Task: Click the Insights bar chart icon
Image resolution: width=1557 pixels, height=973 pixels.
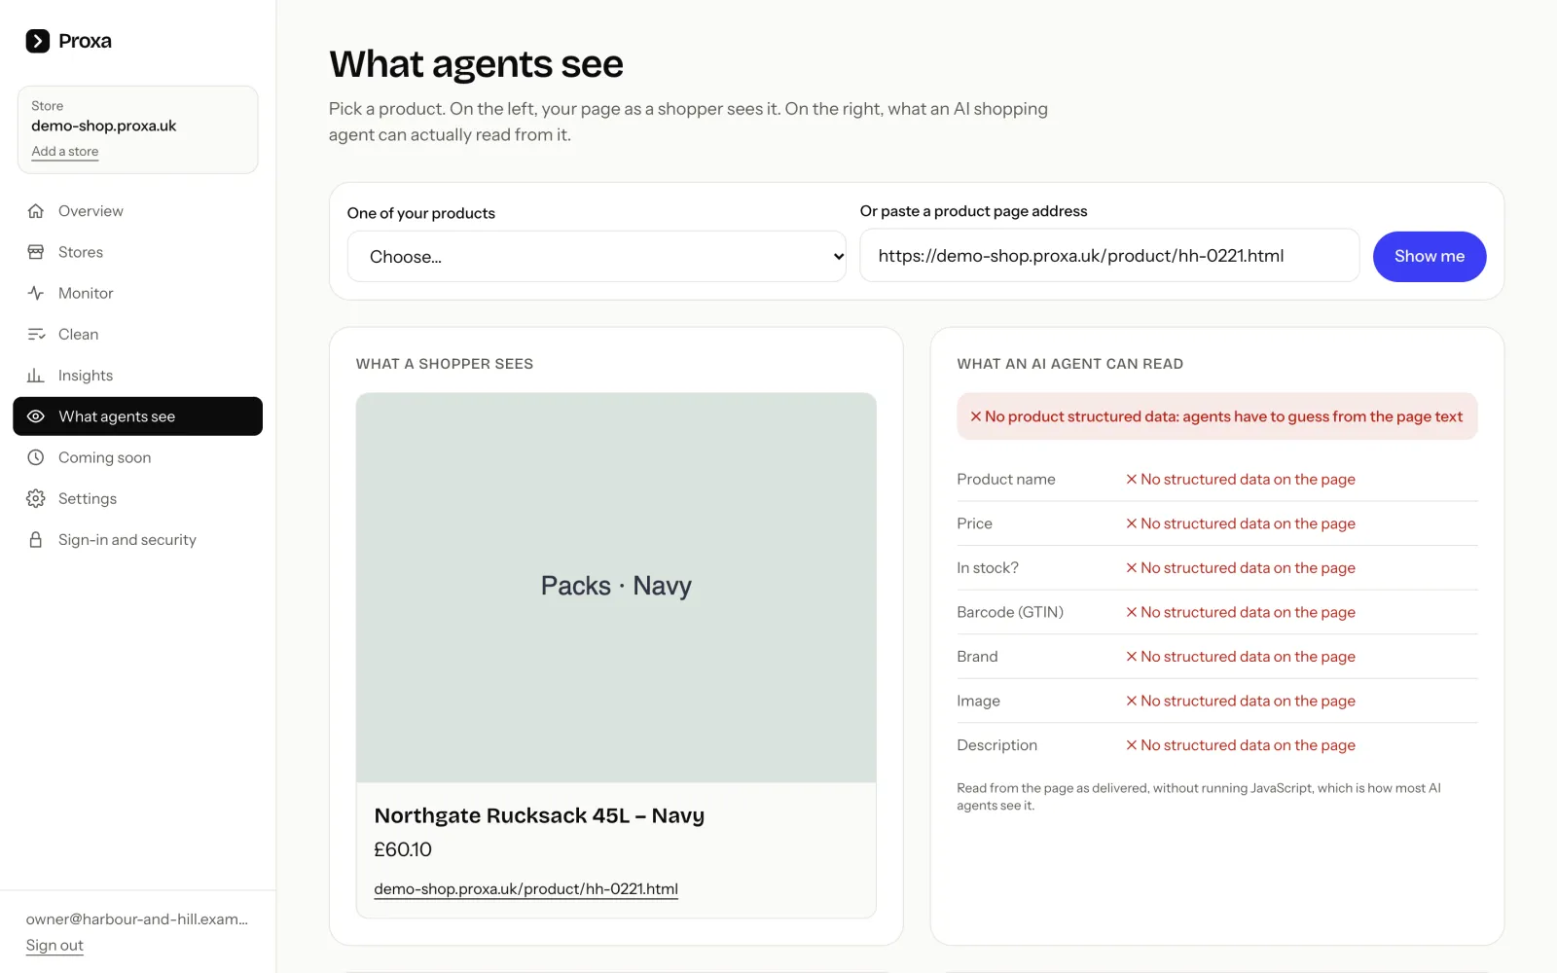Action: pos(36,376)
